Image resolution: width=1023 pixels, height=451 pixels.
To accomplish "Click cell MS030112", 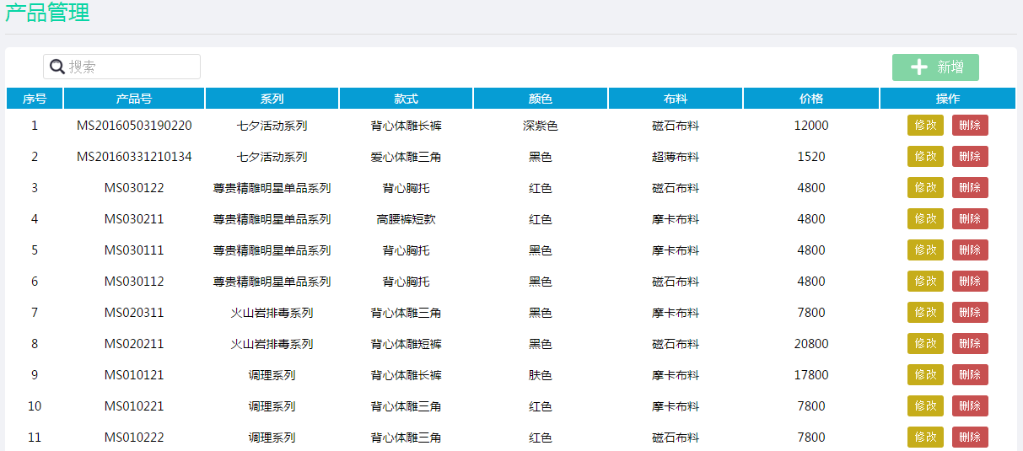I will (x=134, y=282).
